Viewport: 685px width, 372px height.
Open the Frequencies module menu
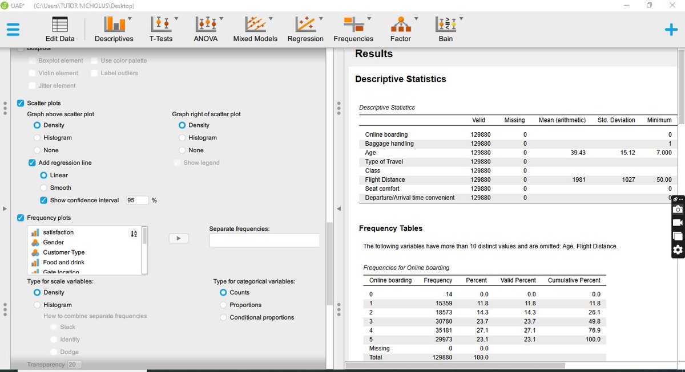tap(353, 29)
